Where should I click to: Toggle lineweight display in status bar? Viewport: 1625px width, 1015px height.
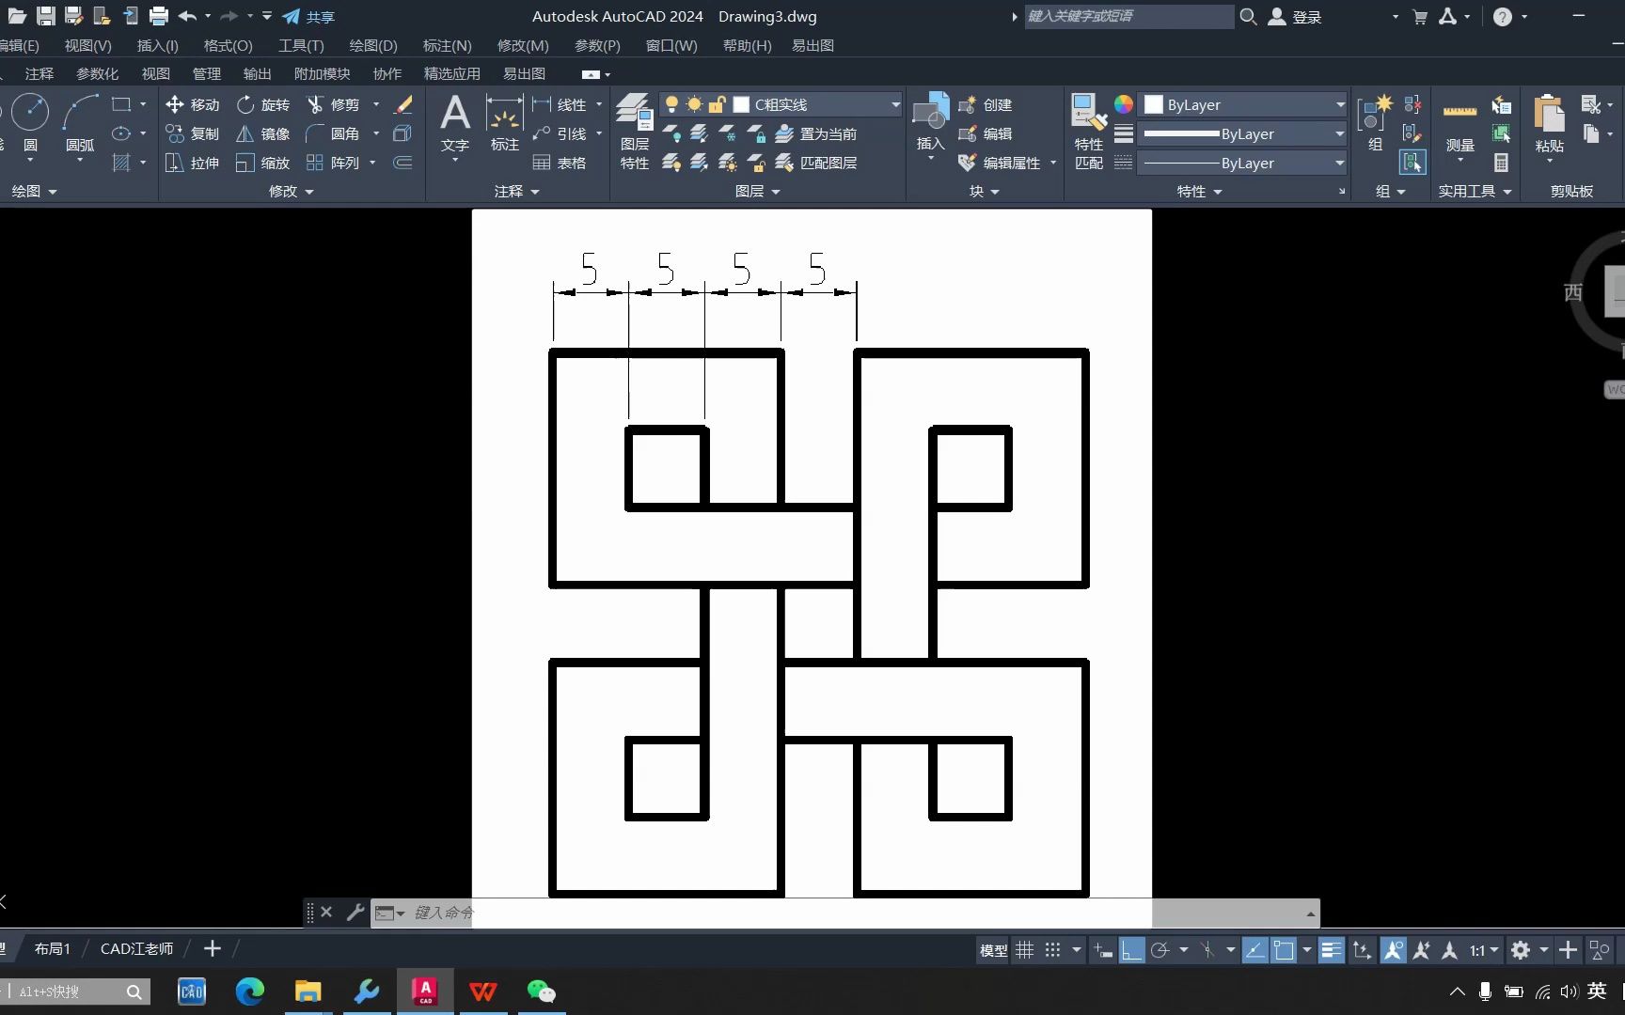1332,950
